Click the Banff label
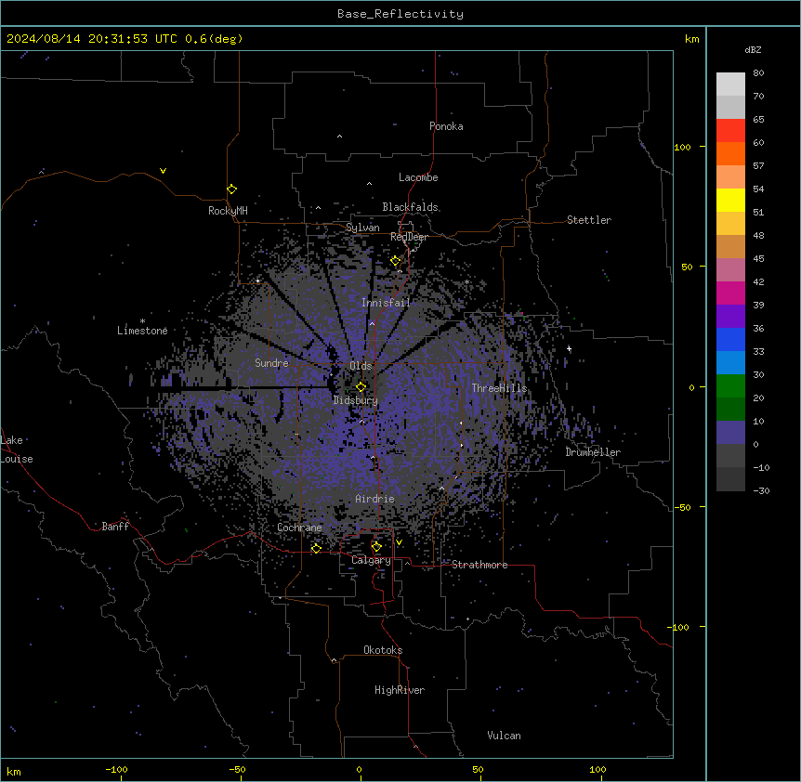Viewport: 801px width, 782px height. point(115,527)
